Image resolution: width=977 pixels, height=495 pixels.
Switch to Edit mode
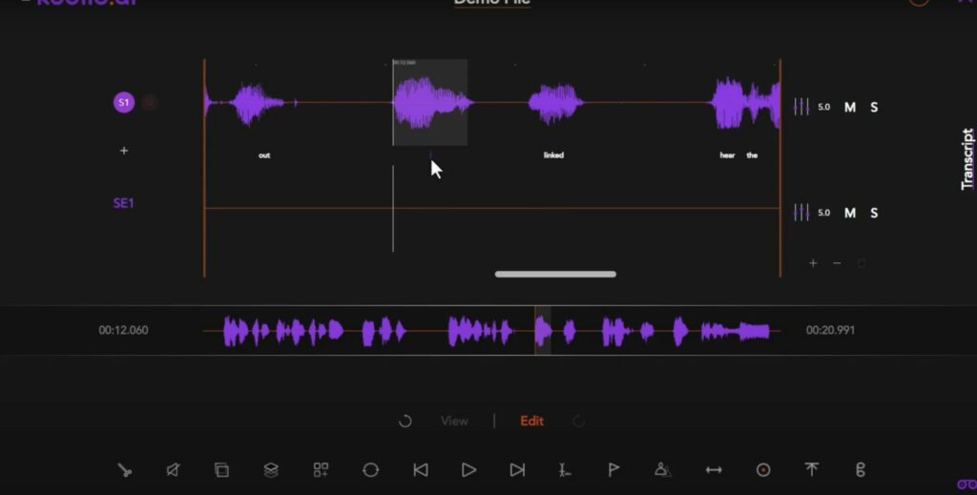tap(531, 421)
